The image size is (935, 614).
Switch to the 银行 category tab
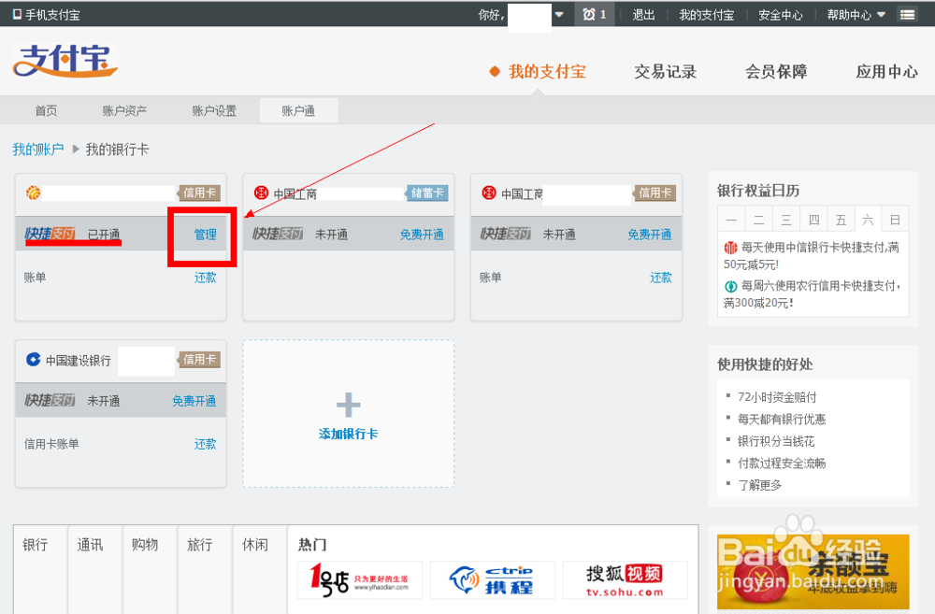[36, 544]
